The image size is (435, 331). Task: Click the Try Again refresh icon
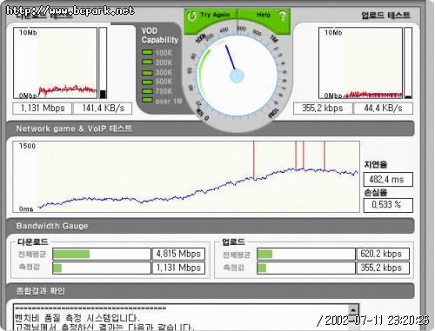point(191,16)
